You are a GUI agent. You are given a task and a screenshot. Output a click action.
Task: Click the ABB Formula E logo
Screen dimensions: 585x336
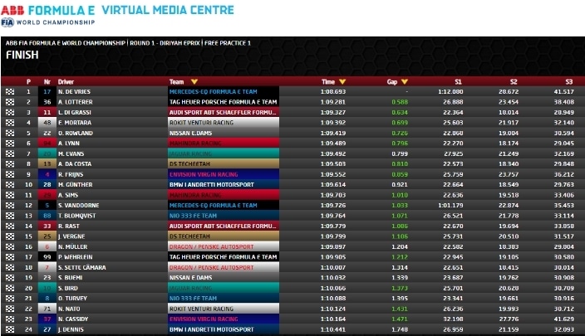point(48,11)
